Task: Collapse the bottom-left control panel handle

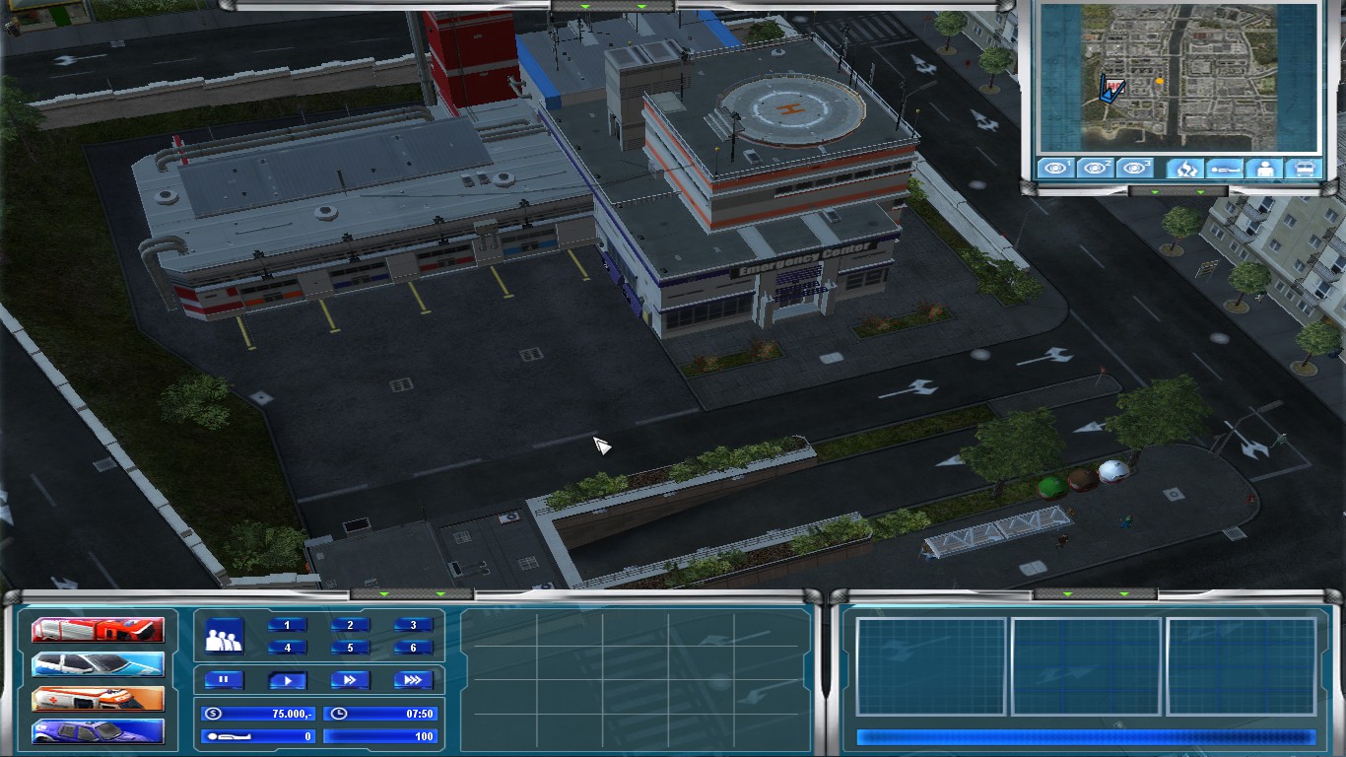Action: click(413, 594)
